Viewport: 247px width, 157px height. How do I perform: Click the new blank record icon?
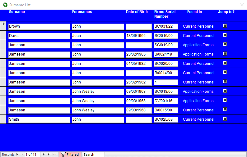54,154
